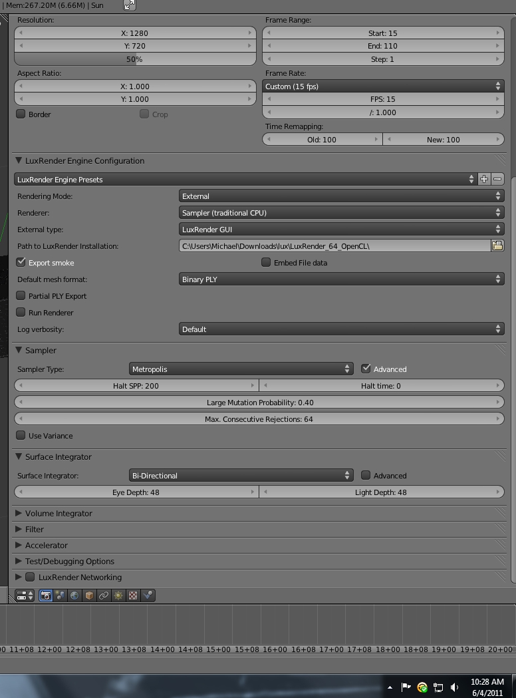516x698 pixels.
Task: Open the Action Center flag tray icon
Action: (406, 687)
